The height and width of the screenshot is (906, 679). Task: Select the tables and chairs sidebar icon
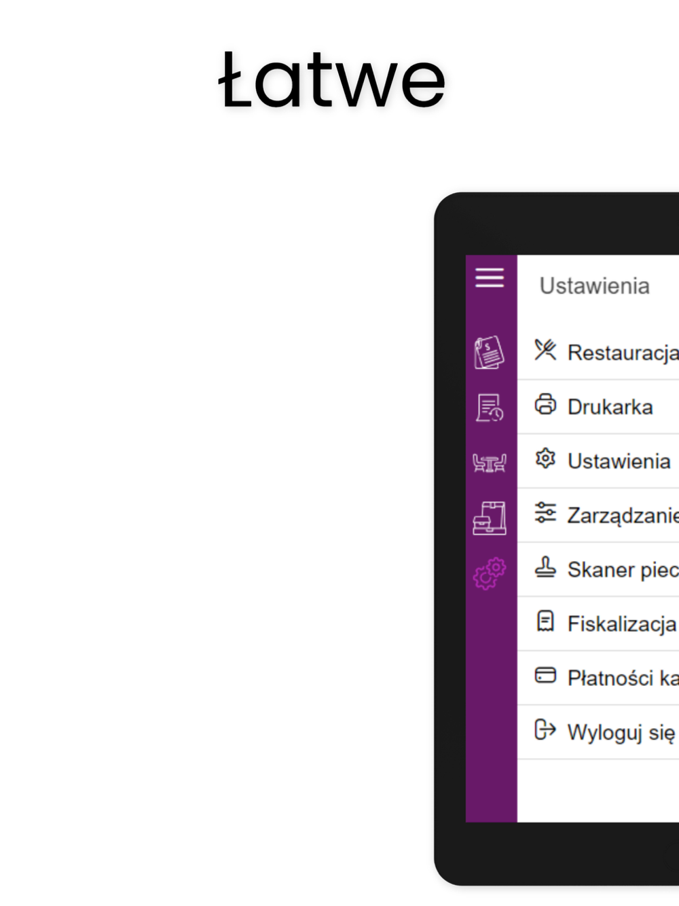(490, 463)
